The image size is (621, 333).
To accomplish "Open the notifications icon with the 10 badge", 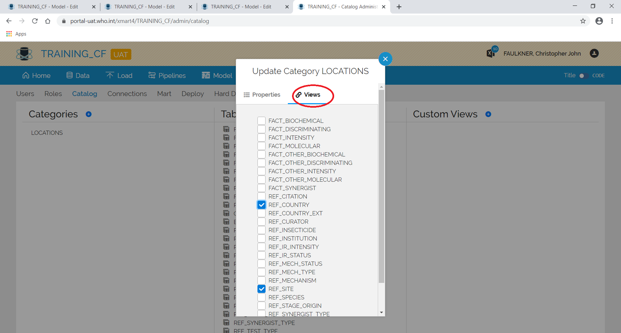I will (x=492, y=52).
